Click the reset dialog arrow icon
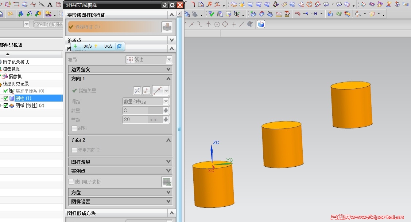Screen dimensions: 411x222 point(164,5)
